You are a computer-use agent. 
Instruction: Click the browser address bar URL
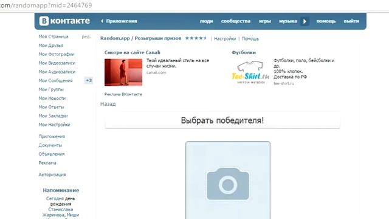point(46,5)
